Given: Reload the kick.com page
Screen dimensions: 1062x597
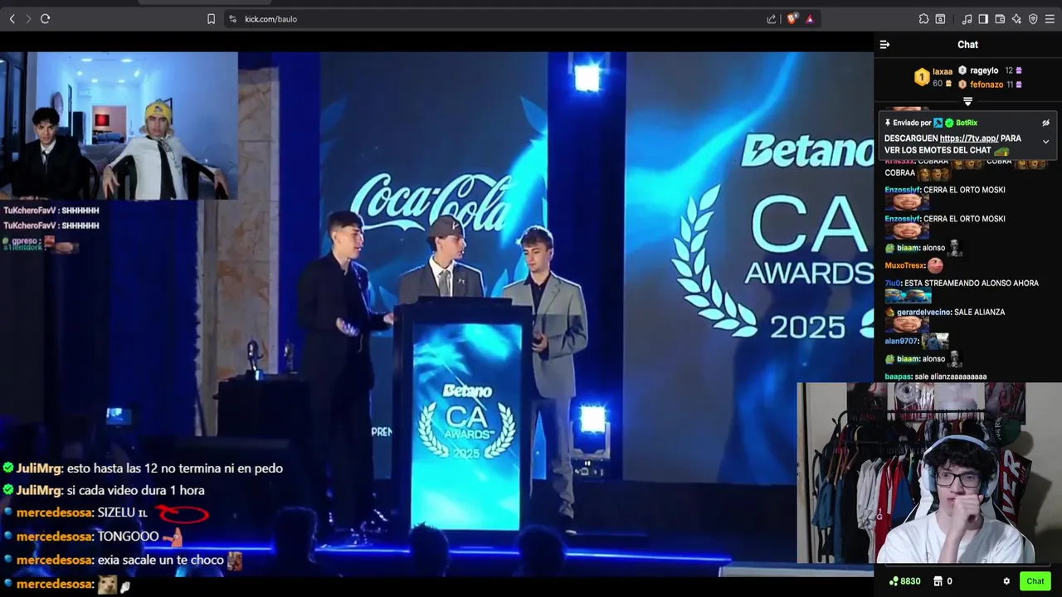Looking at the screenshot, I should click(x=45, y=18).
